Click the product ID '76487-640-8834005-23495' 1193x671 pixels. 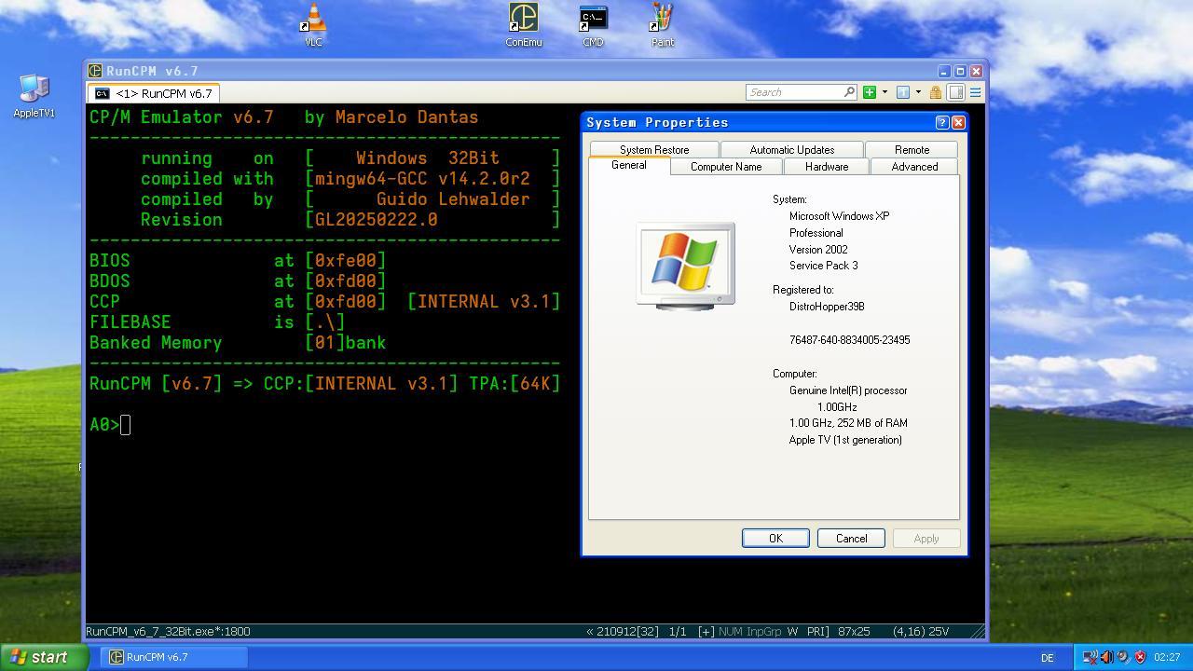pyautogui.click(x=850, y=340)
